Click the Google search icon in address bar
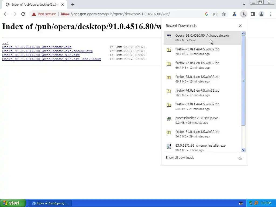276x207 pixels. click(206, 14)
